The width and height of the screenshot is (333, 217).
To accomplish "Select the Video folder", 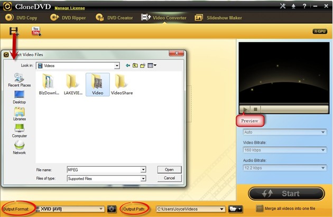I will pyautogui.click(x=98, y=84).
